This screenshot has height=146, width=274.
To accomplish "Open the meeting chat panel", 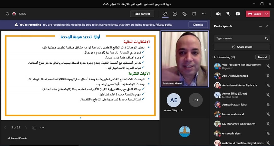I will click(x=175, y=14).
